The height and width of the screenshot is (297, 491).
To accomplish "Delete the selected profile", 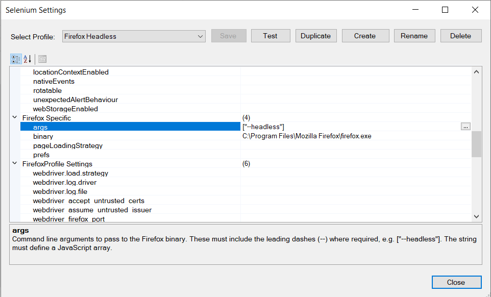I will (x=460, y=36).
